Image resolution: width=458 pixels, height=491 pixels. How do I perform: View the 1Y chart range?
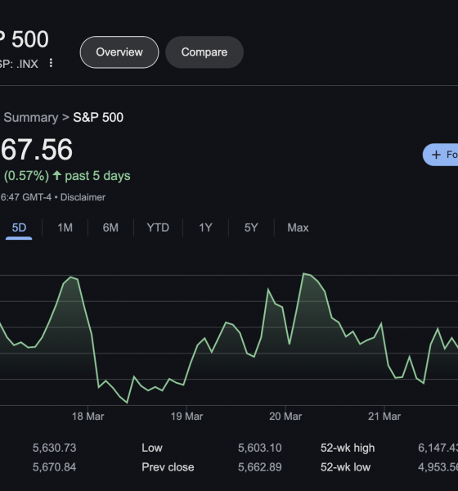tap(205, 227)
